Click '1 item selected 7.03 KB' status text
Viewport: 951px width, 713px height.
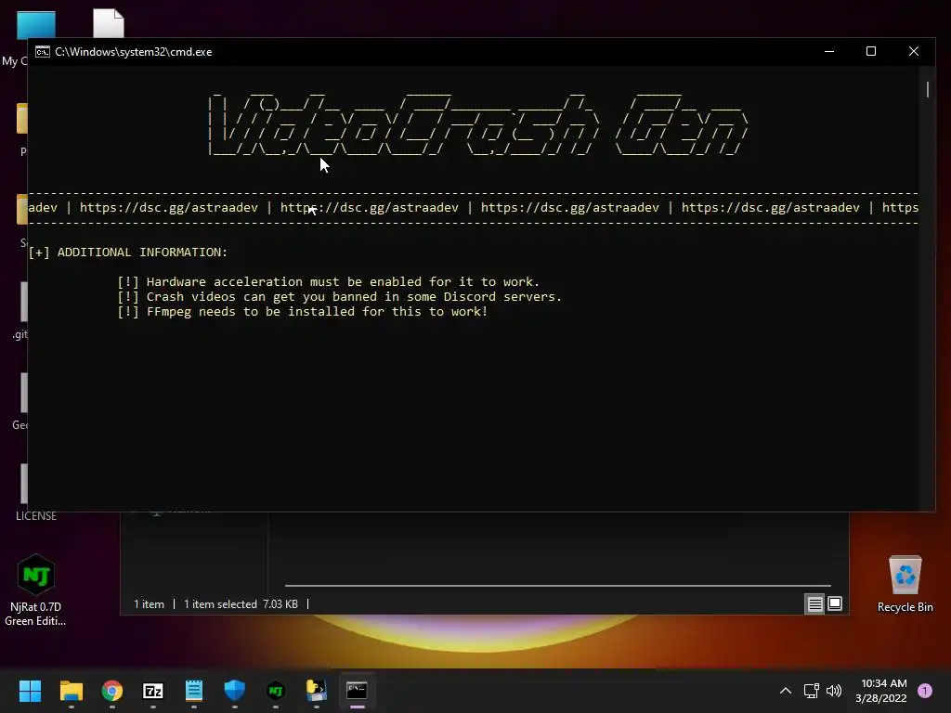coord(241,603)
